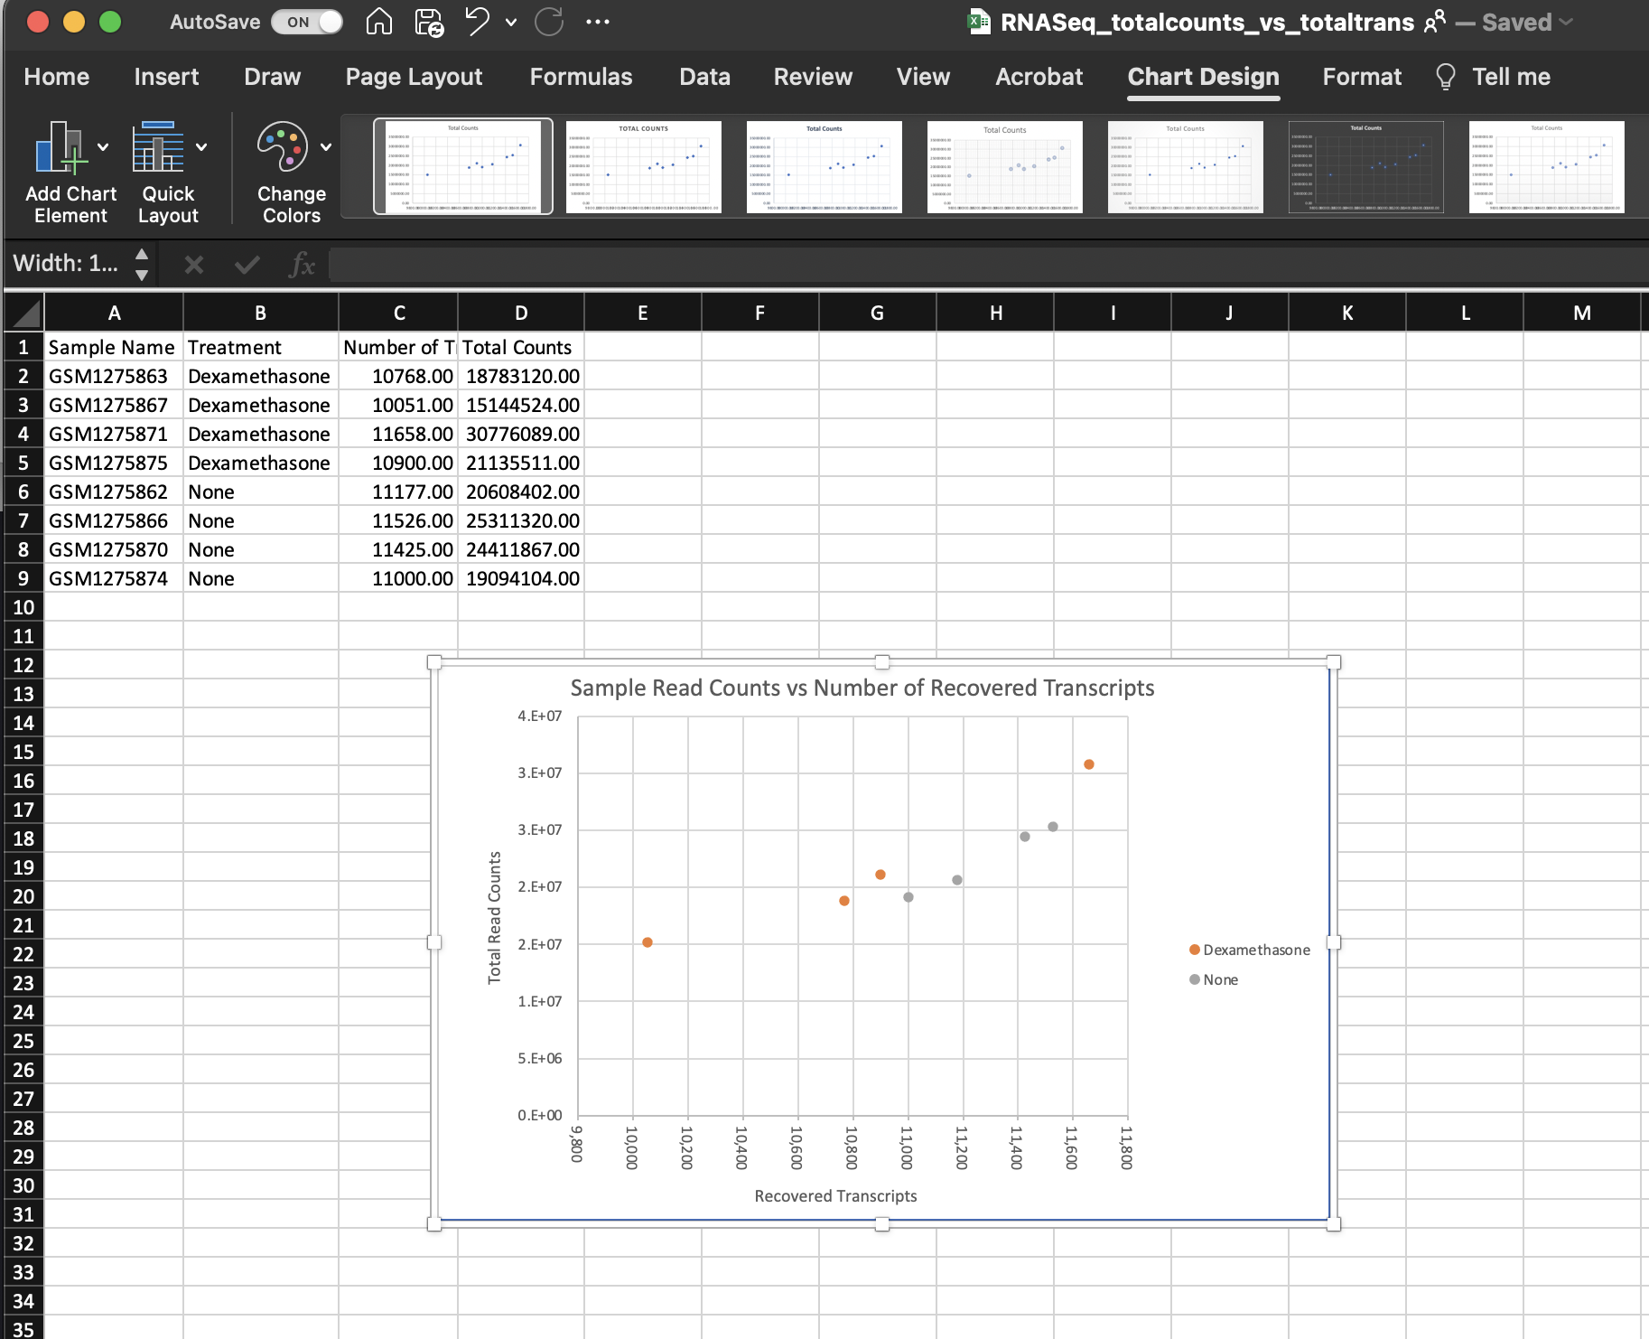Select column D header

(x=521, y=314)
